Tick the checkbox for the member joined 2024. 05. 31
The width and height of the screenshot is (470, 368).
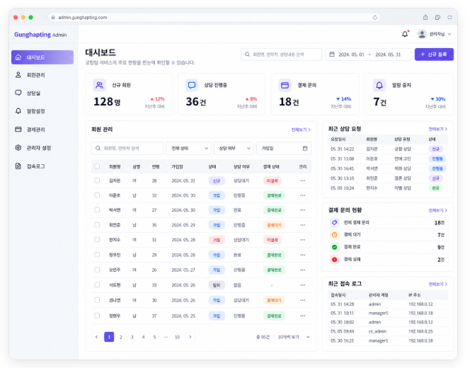pyautogui.click(x=97, y=180)
